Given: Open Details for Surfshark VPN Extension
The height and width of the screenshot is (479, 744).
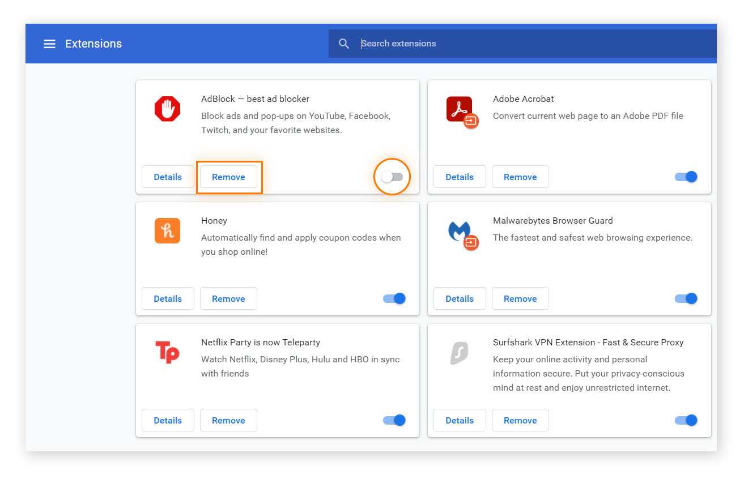Looking at the screenshot, I should [x=460, y=420].
